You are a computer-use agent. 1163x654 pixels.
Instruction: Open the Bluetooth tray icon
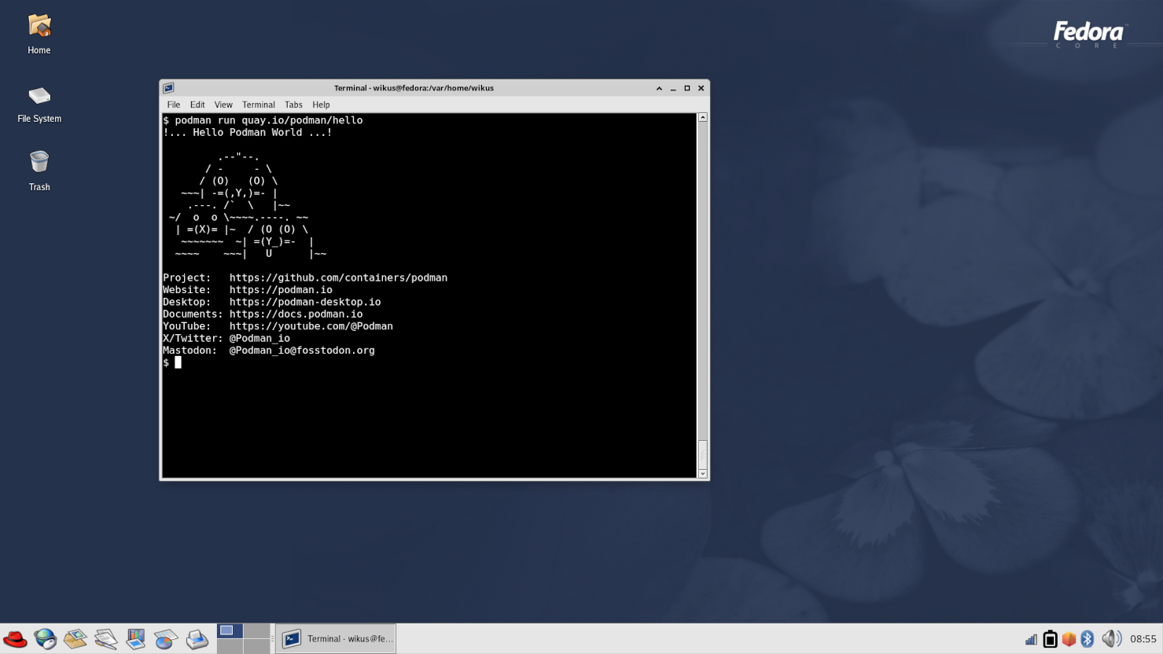tap(1088, 639)
